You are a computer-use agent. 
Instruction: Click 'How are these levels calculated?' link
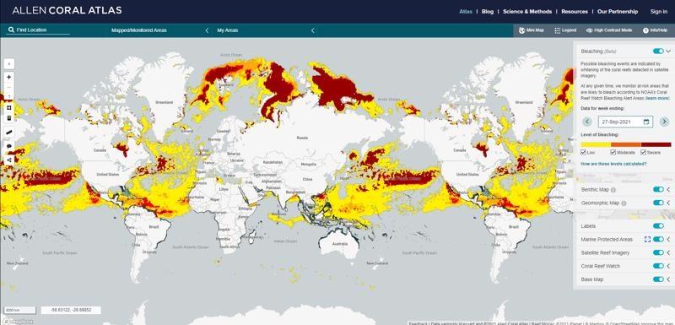point(613,164)
